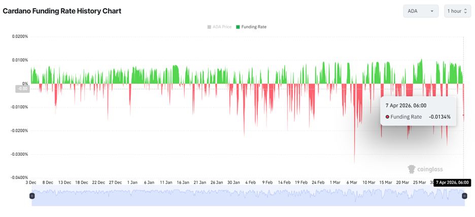Grab the right range slider handle
Screen dimensions: 475x217
pyautogui.click(x=464, y=196)
